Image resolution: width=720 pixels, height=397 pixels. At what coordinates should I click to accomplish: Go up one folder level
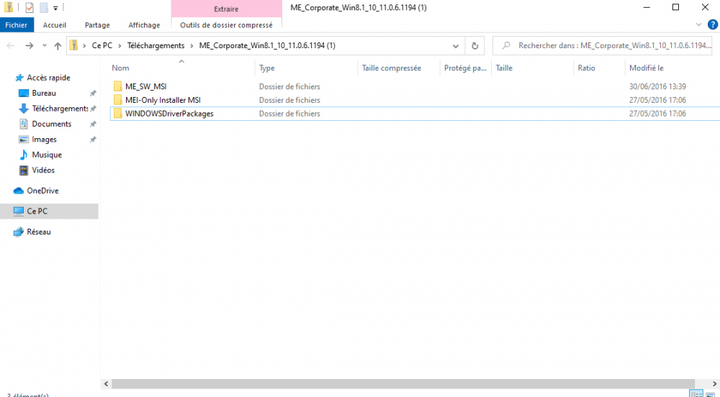coord(58,45)
